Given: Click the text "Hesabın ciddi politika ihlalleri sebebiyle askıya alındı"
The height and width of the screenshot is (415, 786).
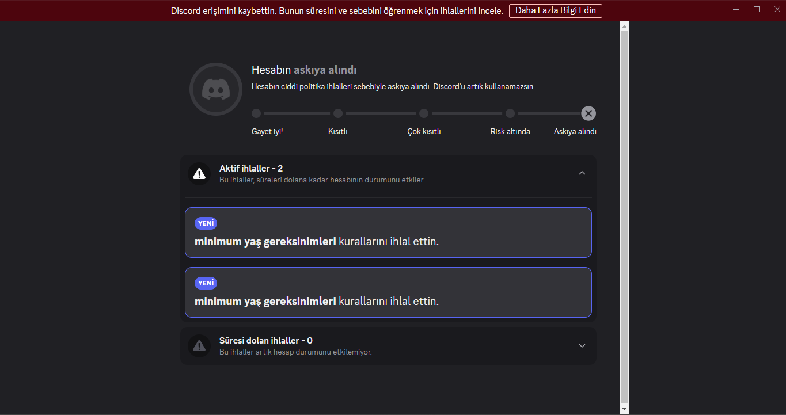Looking at the screenshot, I should [341, 87].
